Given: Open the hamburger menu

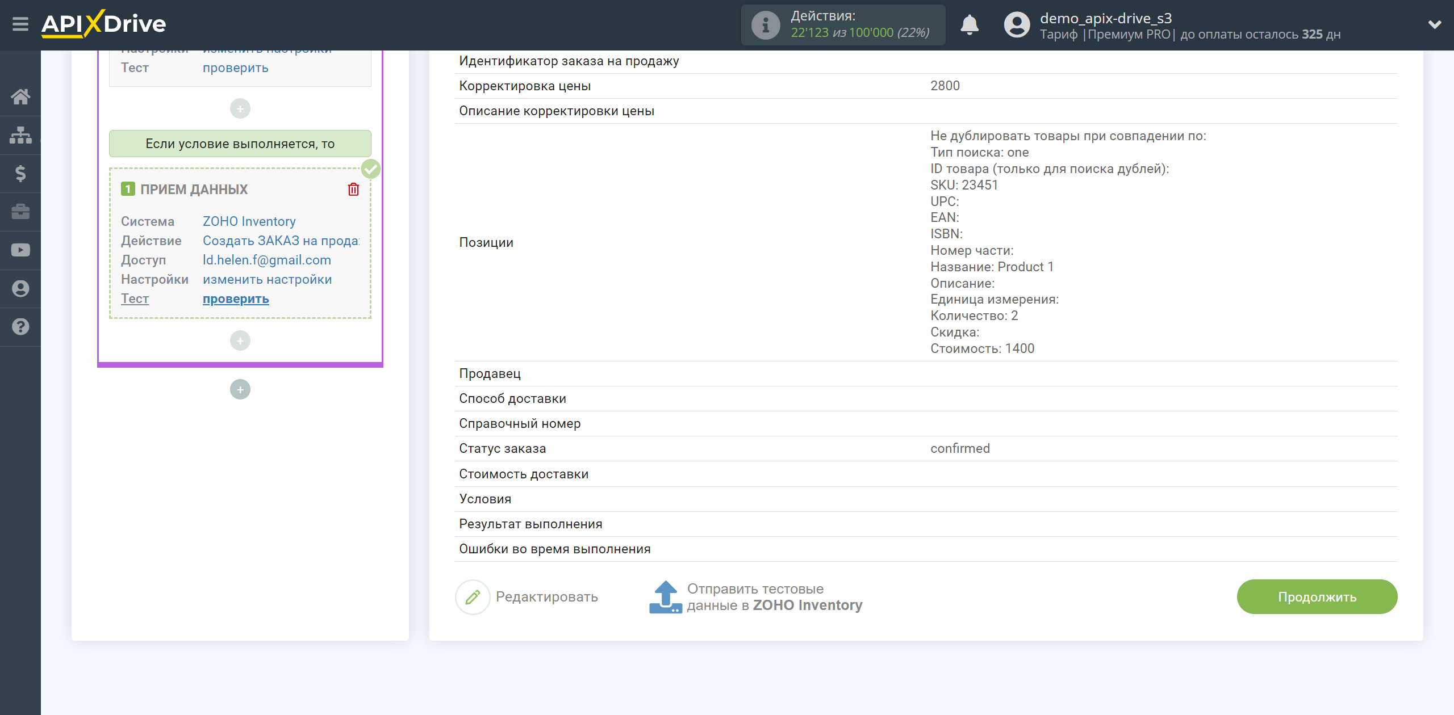Looking at the screenshot, I should click(20, 24).
